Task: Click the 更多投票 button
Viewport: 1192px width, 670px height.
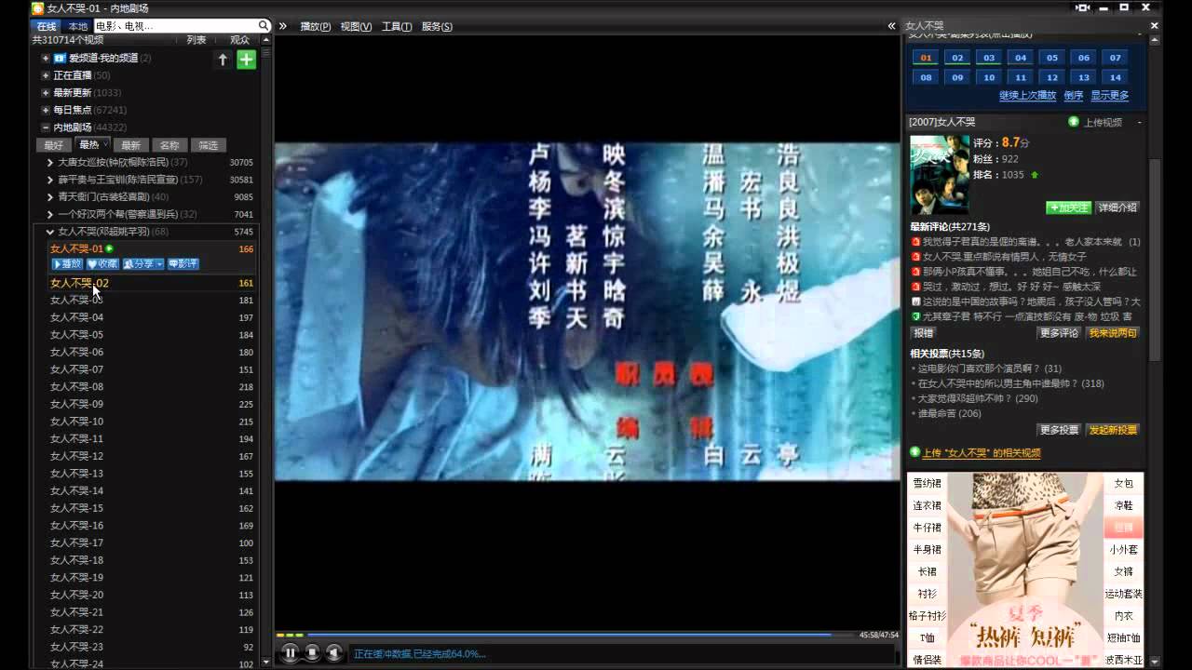Action: (1060, 430)
